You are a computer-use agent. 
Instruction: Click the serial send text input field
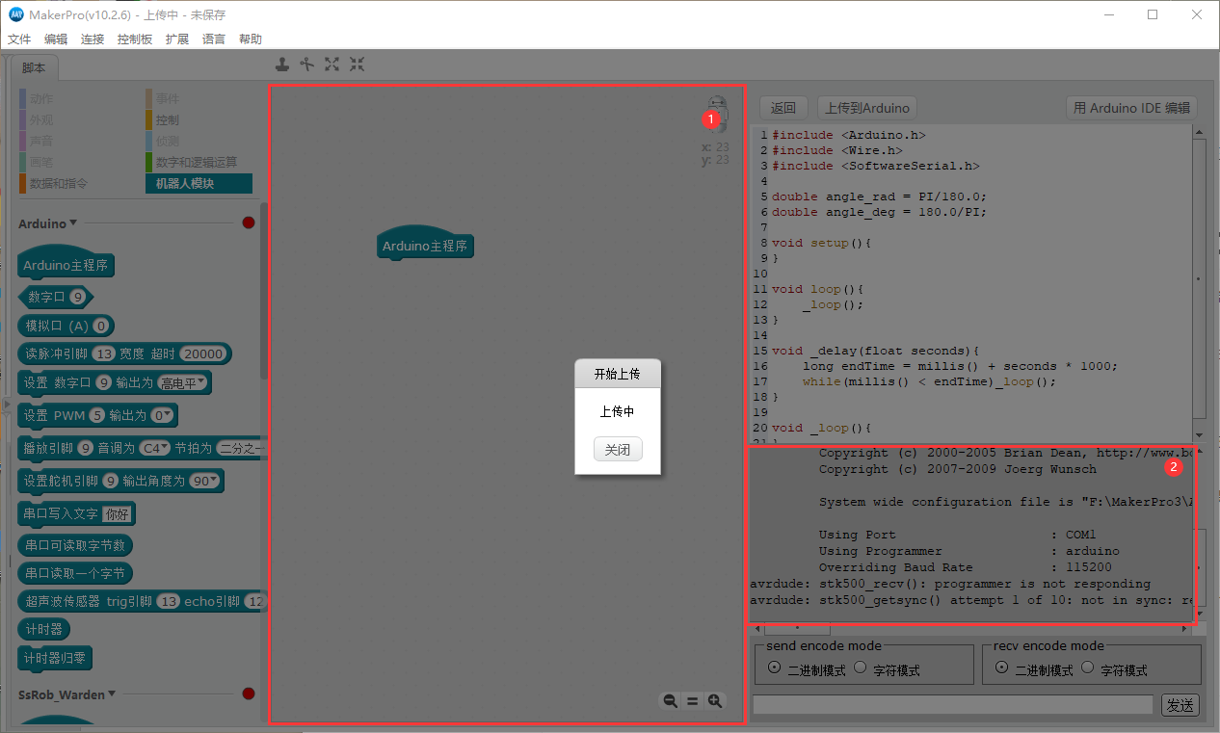pos(952,705)
